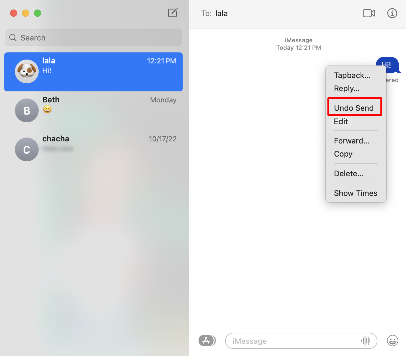The width and height of the screenshot is (406, 356).
Task: Click the iMessage text input field
Action: (301, 341)
